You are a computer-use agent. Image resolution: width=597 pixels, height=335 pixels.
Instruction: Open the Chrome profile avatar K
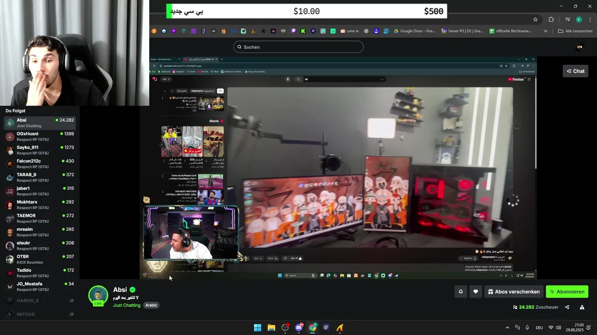point(579,20)
